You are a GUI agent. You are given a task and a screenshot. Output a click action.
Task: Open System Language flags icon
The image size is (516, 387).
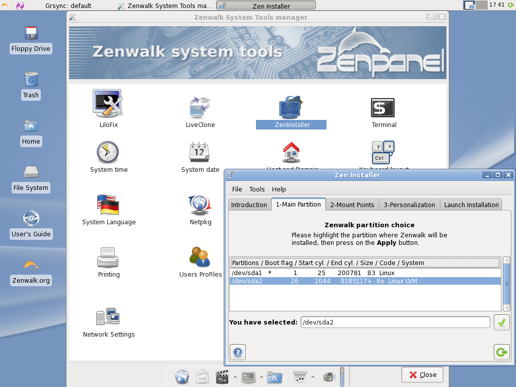coord(108,205)
